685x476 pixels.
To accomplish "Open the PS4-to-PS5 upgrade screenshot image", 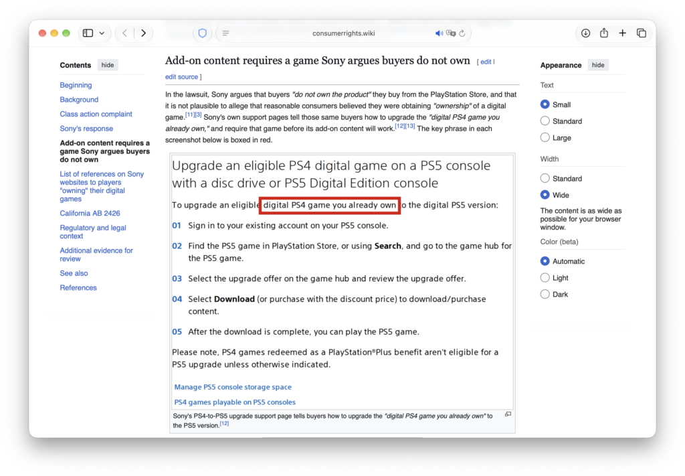I will tap(342, 282).
